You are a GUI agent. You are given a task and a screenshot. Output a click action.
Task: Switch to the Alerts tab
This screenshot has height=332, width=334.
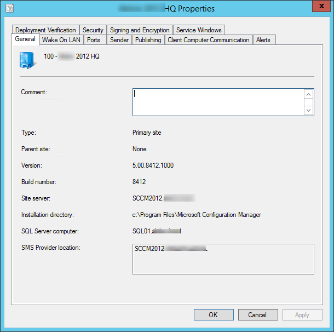pos(263,40)
